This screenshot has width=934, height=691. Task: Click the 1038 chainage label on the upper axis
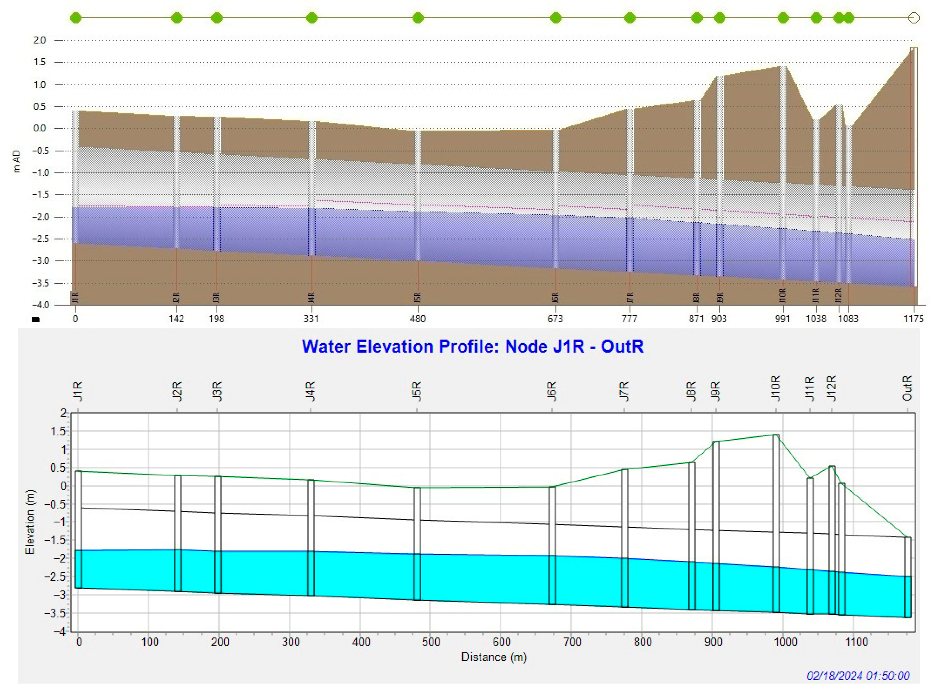(816, 319)
